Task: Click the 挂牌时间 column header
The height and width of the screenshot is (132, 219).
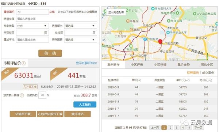Action: (x=113, y=80)
